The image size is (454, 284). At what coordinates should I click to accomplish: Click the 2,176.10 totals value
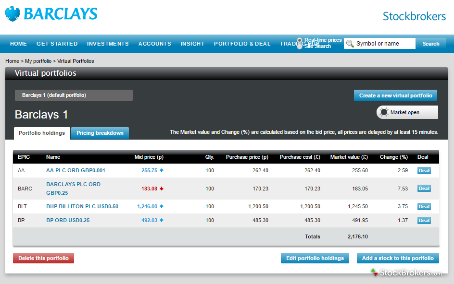(358, 237)
